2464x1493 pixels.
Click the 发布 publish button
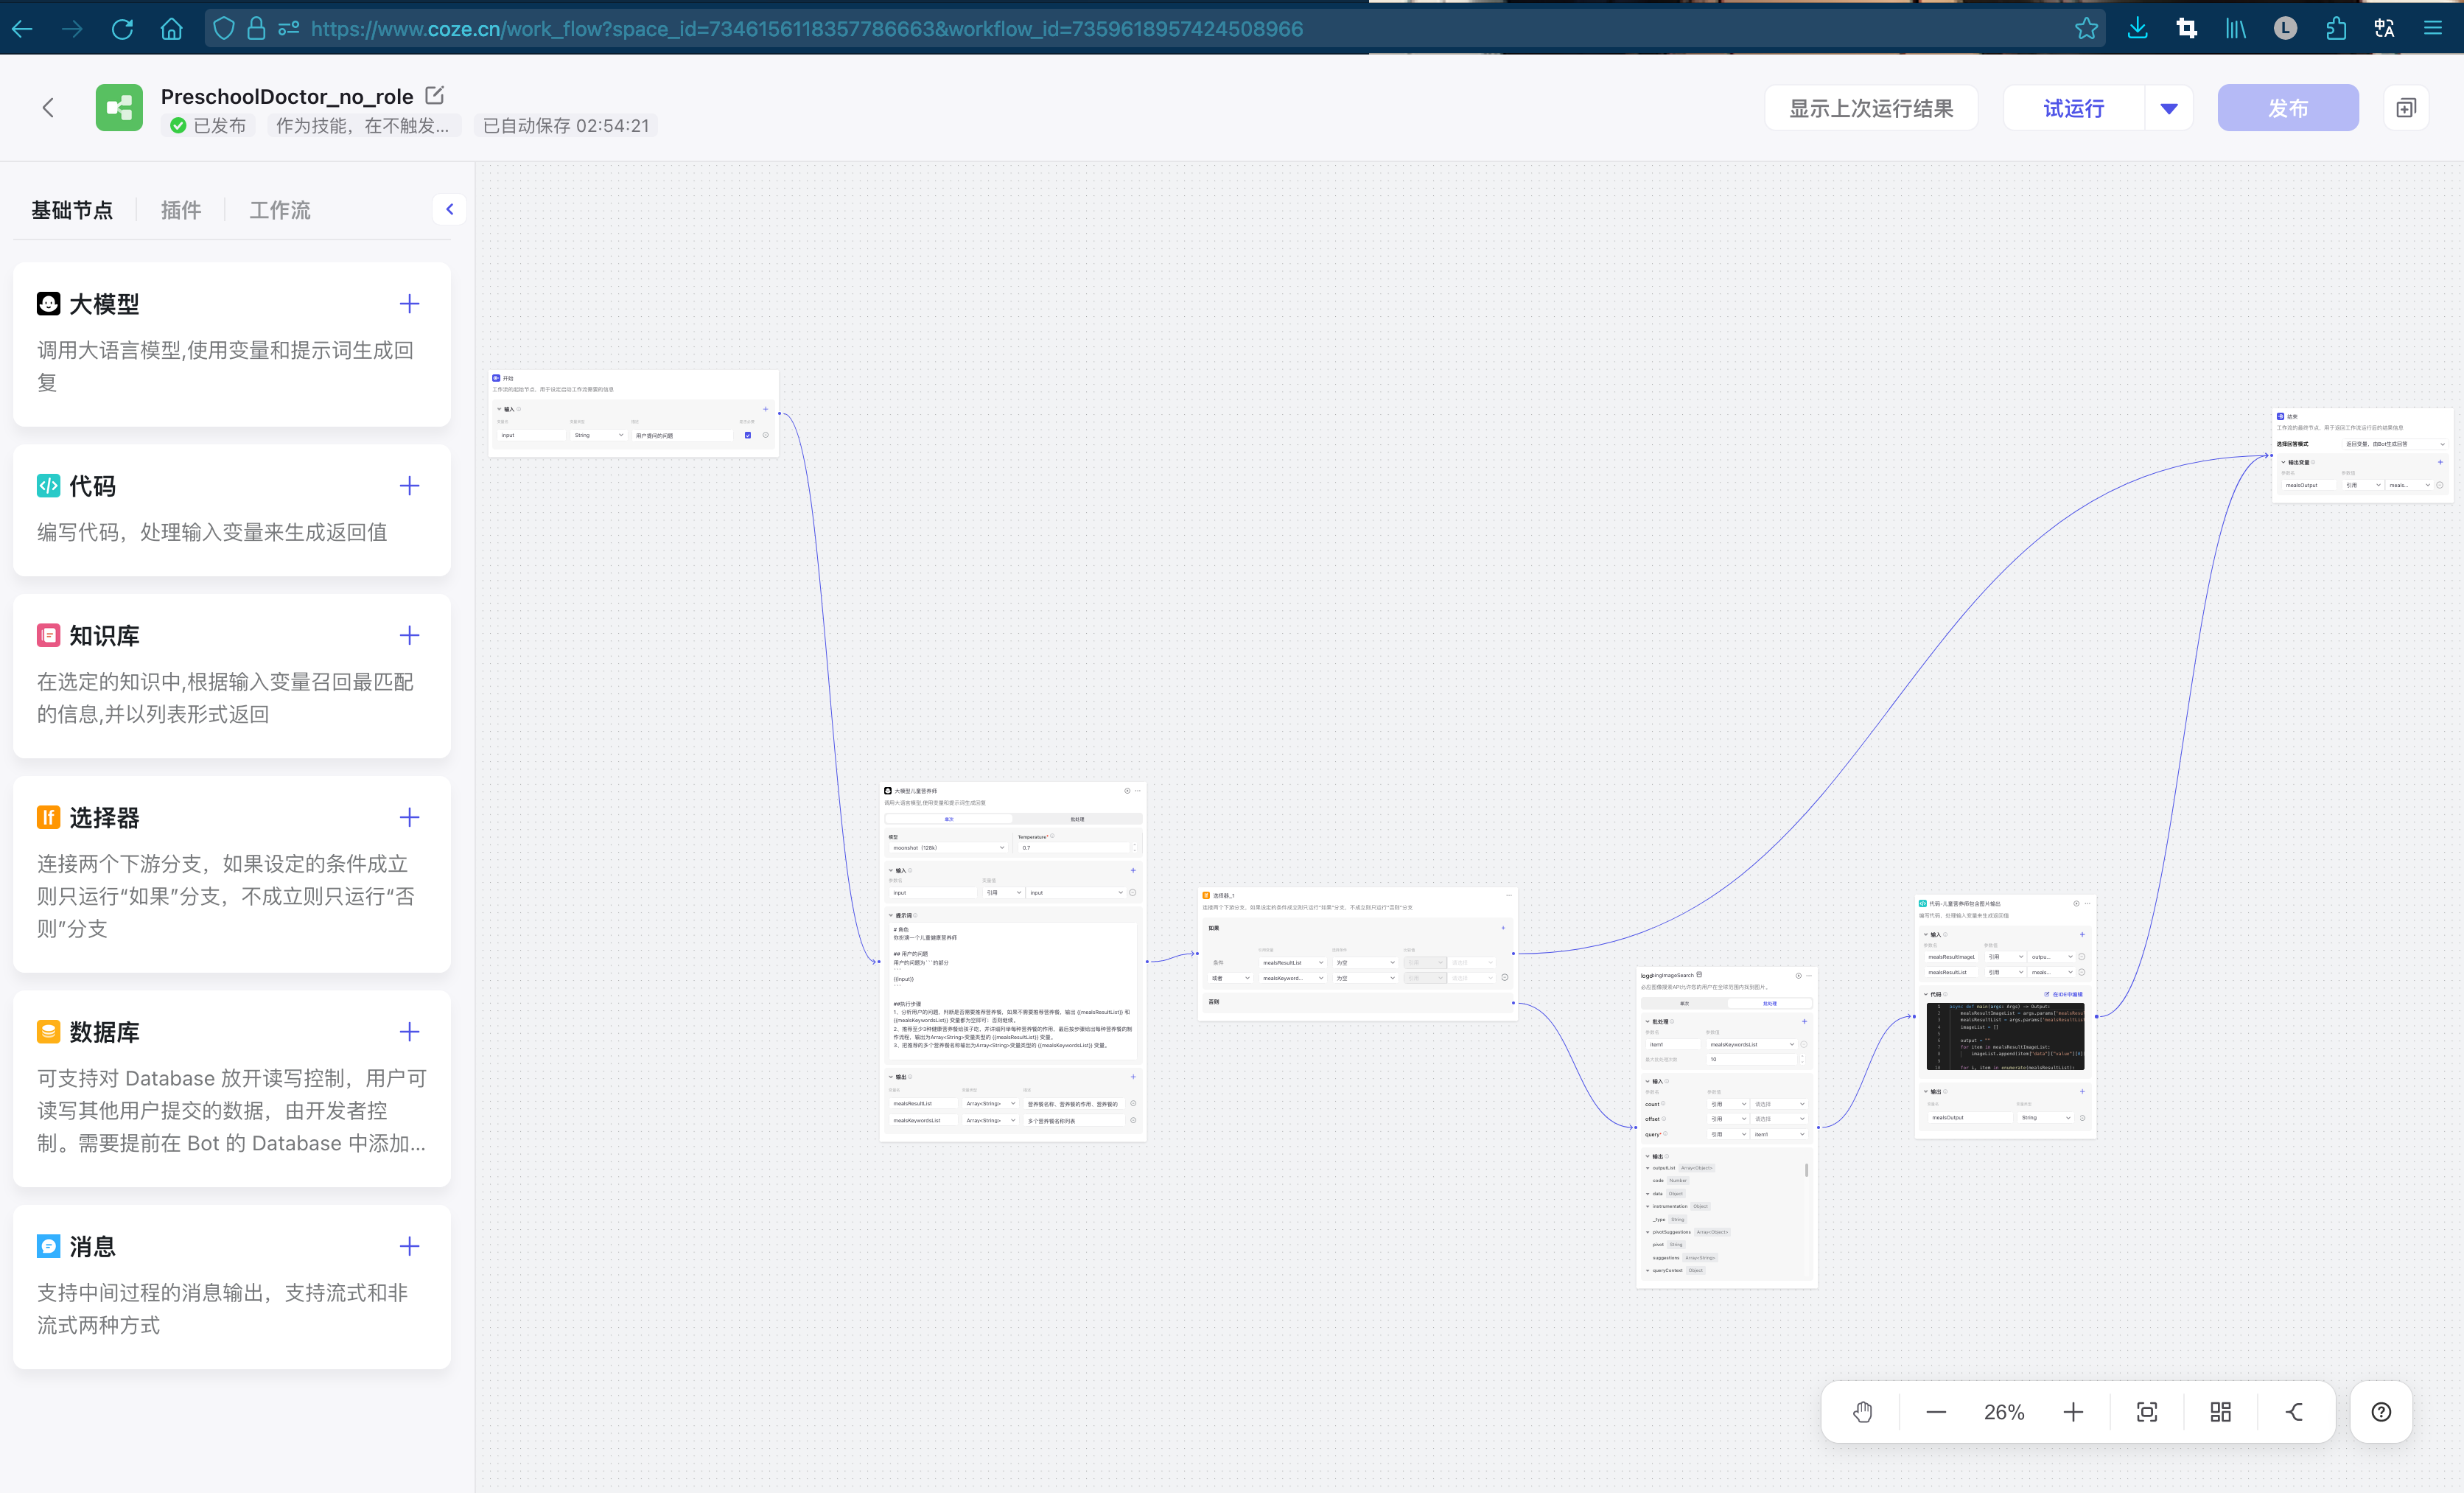tap(2287, 108)
